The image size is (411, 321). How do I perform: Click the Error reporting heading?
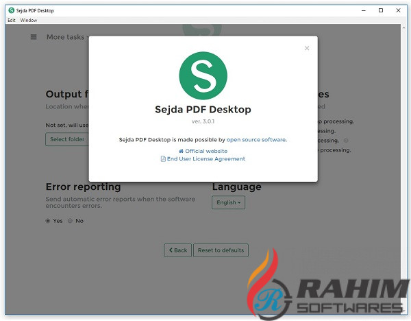(x=83, y=187)
